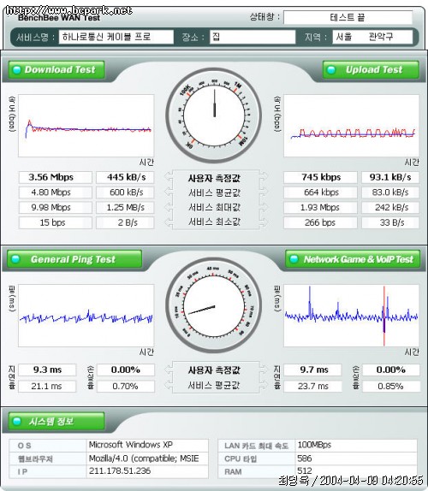
Task: Select the 9.98 Mbps maximum value
Action: tap(56, 207)
